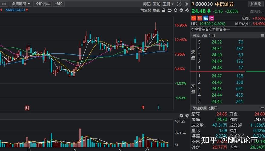265x151 pixels.
Task: Open the three-dots more menu
Action: [4, 4]
